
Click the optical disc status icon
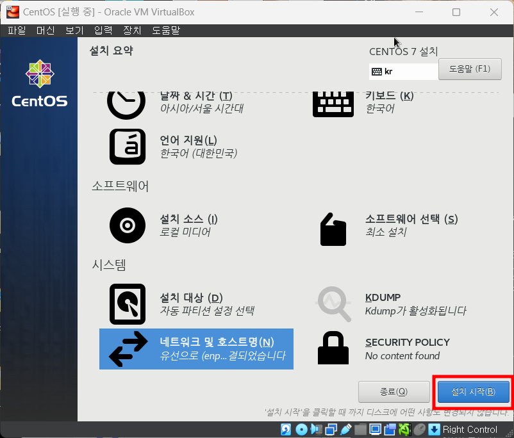pyautogui.click(x=301, y=429)
